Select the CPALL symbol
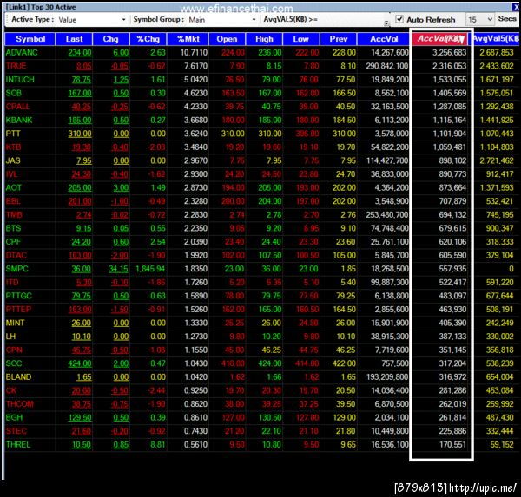 [17, 107]
